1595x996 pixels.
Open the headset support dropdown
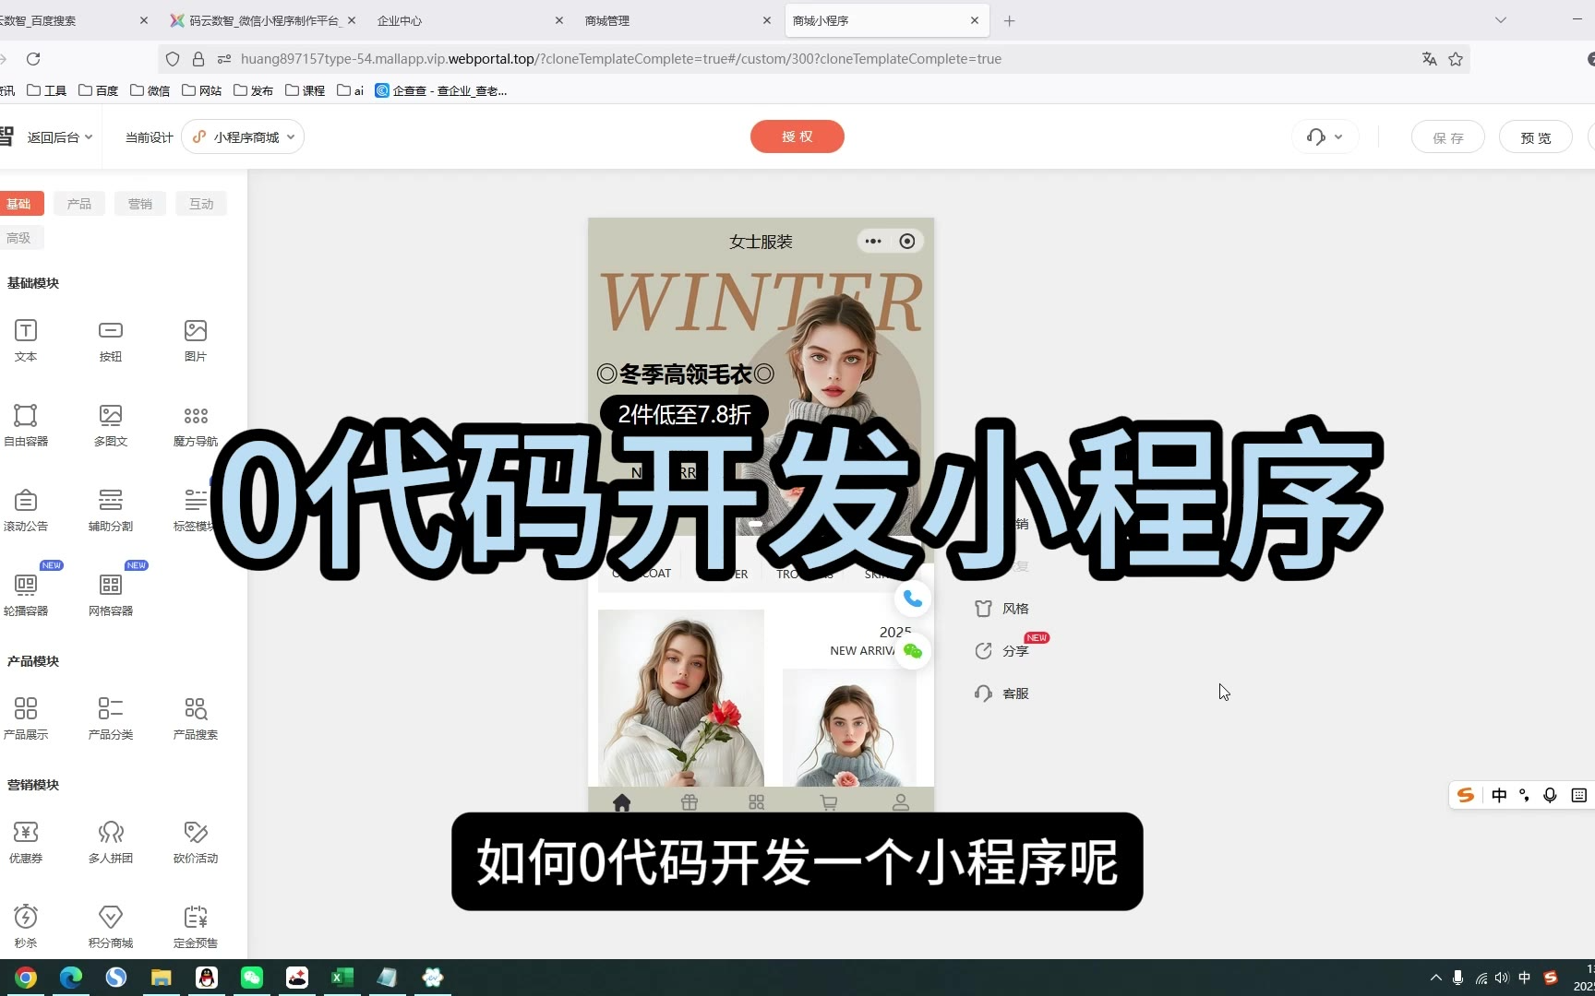pyautogui.click(x=1325, y=137)
